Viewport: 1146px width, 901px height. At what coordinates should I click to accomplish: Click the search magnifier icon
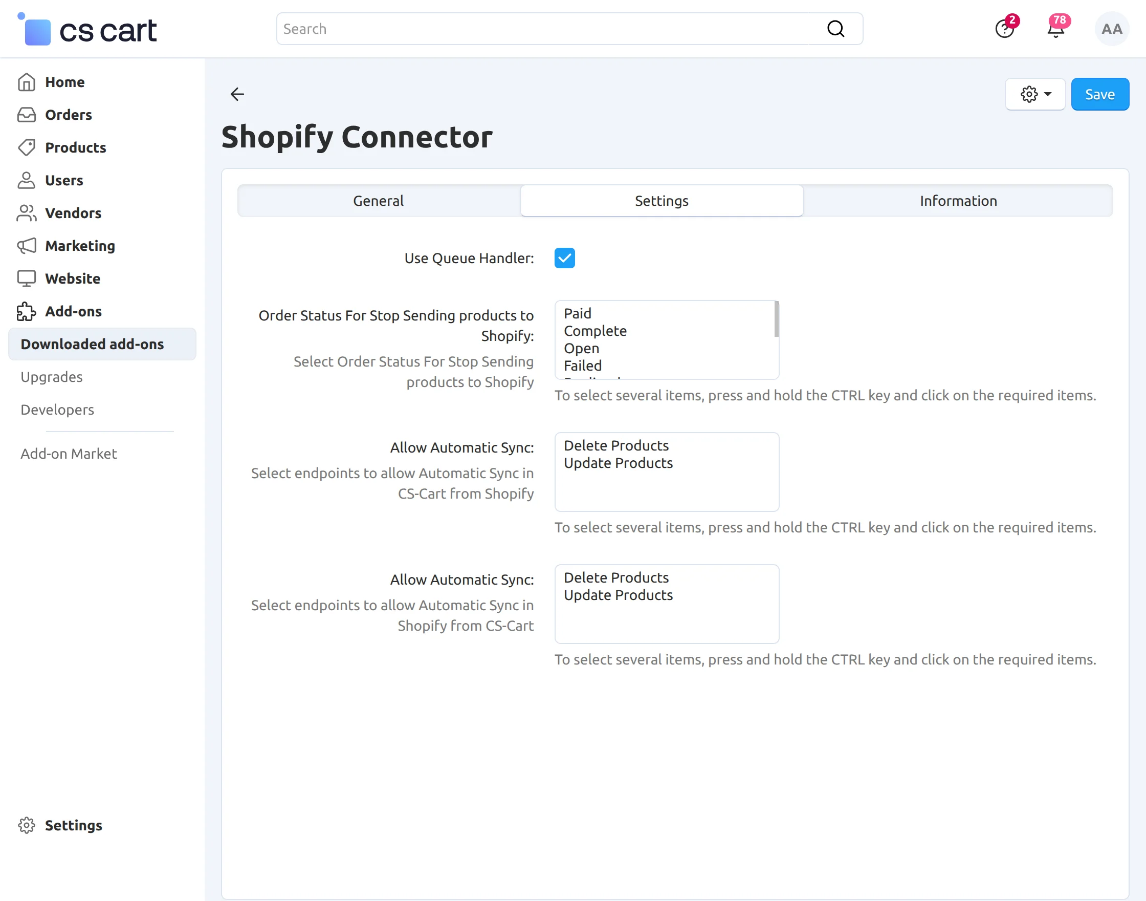click(x=835, y=29)
